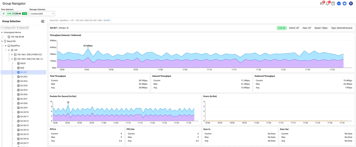
Task: Change the 1 hr time range badge
Action: coord(24,14)
